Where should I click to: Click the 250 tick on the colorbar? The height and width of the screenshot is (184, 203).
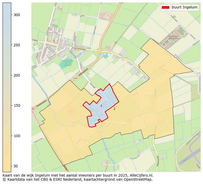tap(17, 45)
